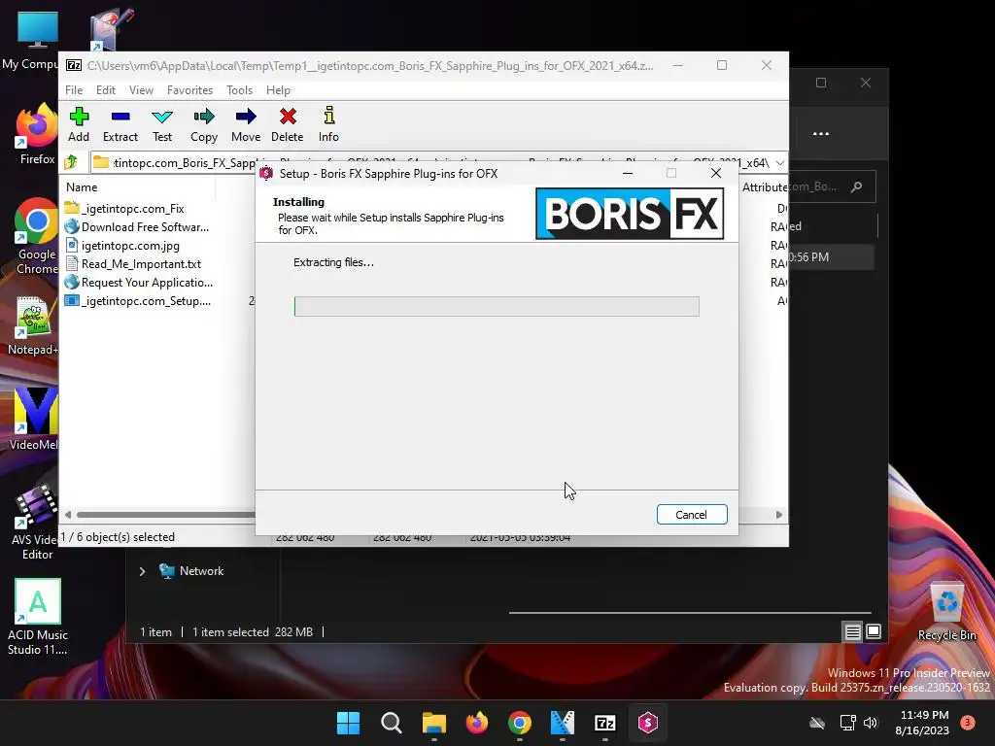Run the Test archive tool
This screenshot has height=746, width=995.
coord(162,124)
